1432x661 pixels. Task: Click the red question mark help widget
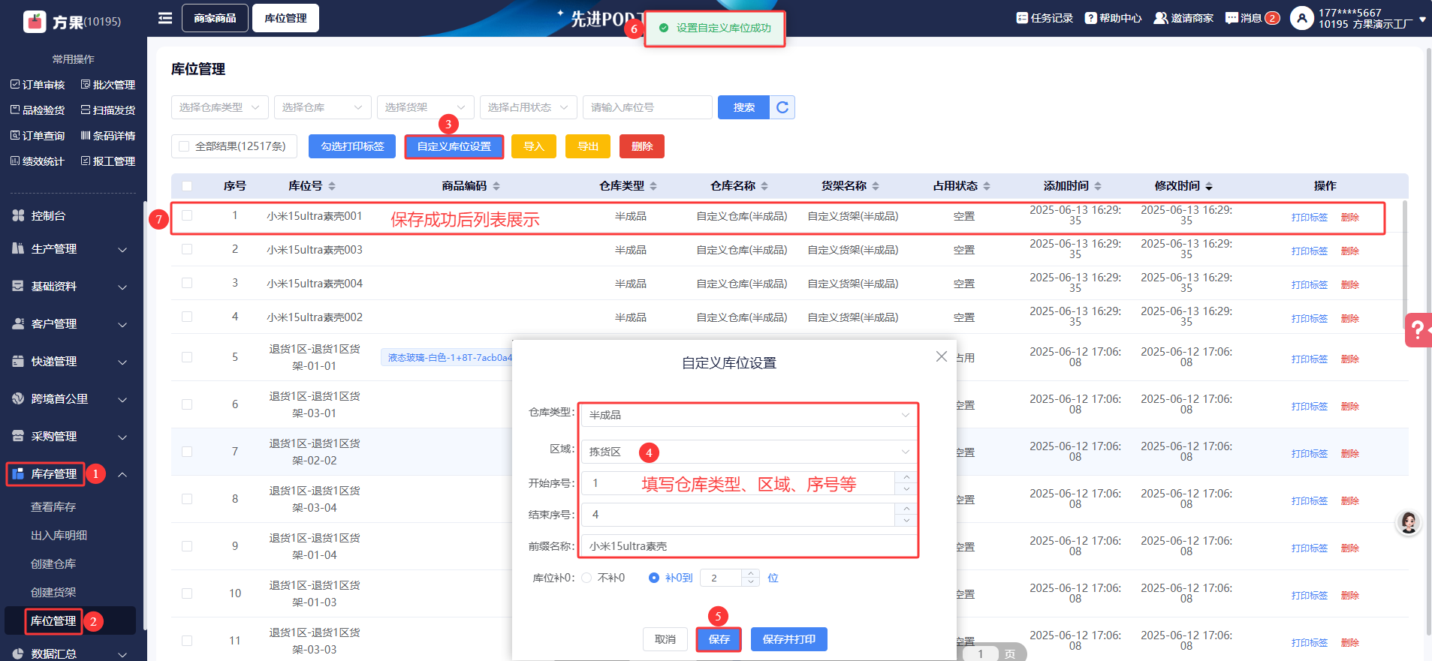click(x=1417, y=329)
